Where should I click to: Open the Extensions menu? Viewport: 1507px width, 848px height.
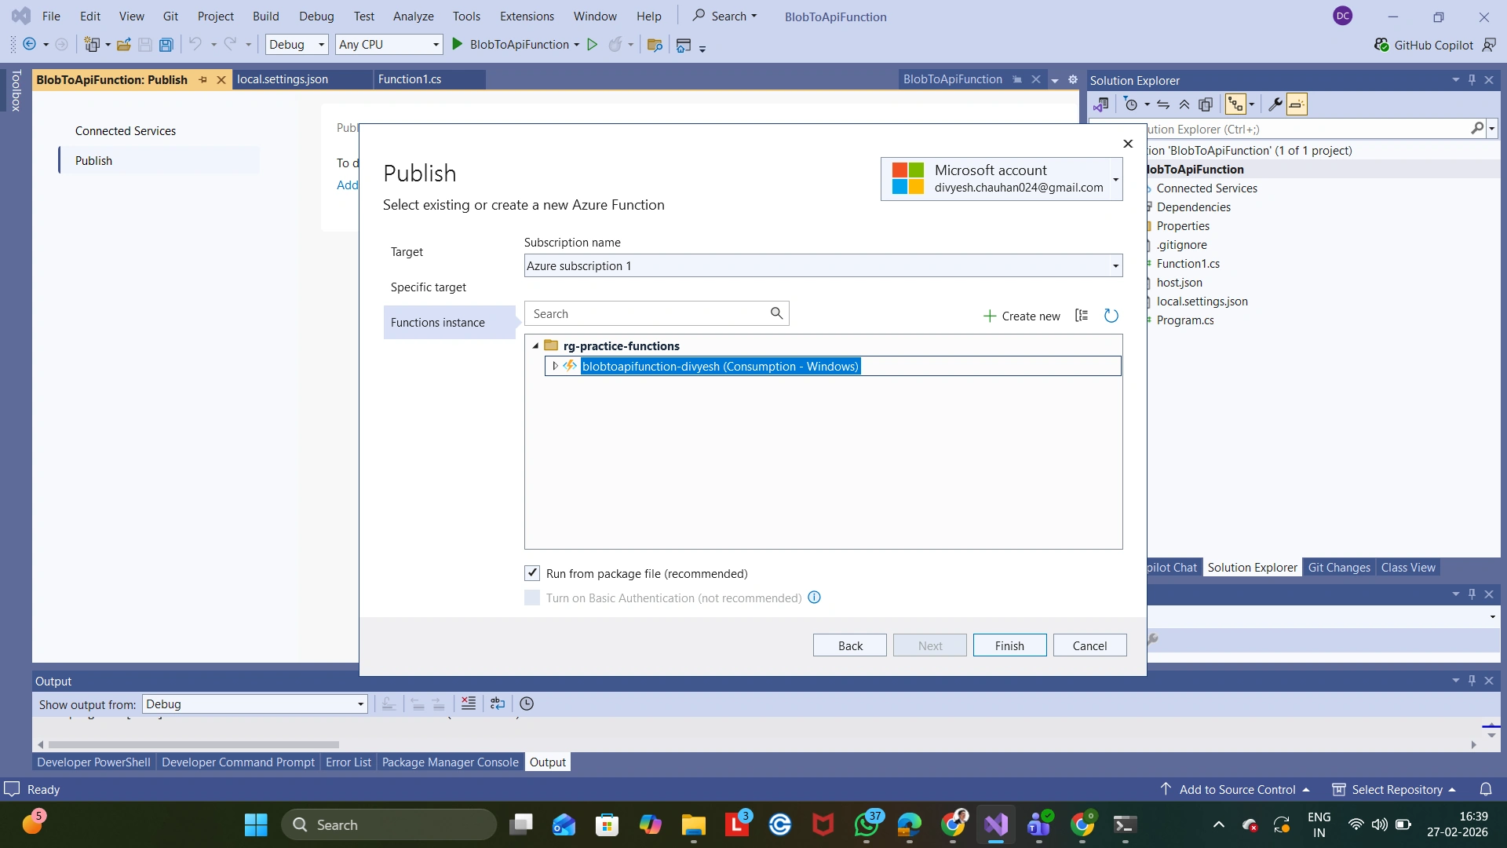(x=527, y=16)
